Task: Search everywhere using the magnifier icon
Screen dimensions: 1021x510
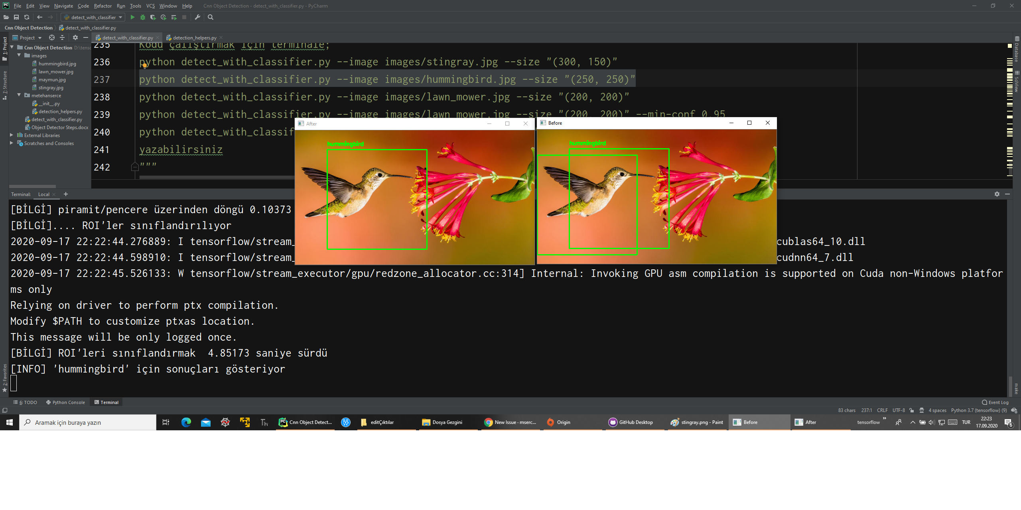Action: tap(211, 17)
